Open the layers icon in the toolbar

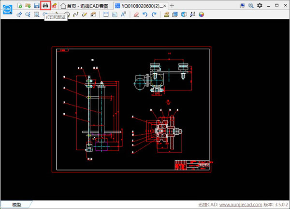point(167,14)
